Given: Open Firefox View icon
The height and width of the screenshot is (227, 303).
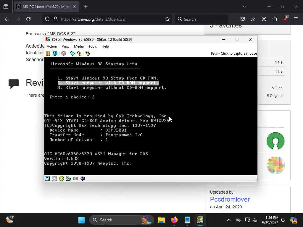Looking at the screenshot, I should (x=6, y=7).
